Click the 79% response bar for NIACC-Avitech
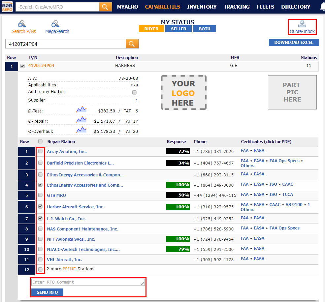Screen dimensions: 325x302 coord(178,249)
